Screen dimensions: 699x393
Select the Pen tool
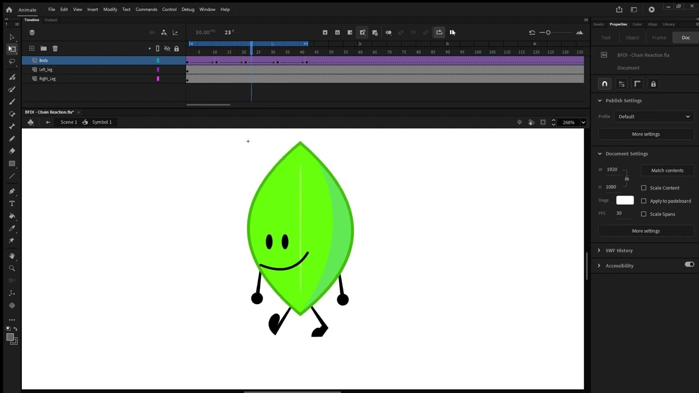coord(12,191)
